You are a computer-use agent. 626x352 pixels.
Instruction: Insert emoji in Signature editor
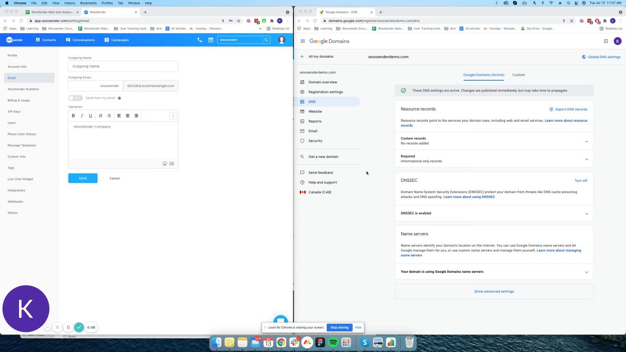tap(165, 164)
